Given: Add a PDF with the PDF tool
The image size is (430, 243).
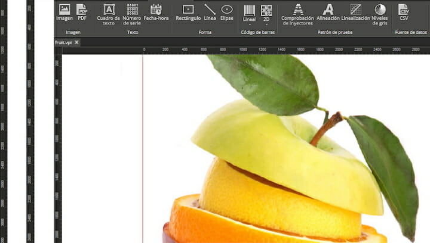Looking at the screenshot, I should [82, 13].
